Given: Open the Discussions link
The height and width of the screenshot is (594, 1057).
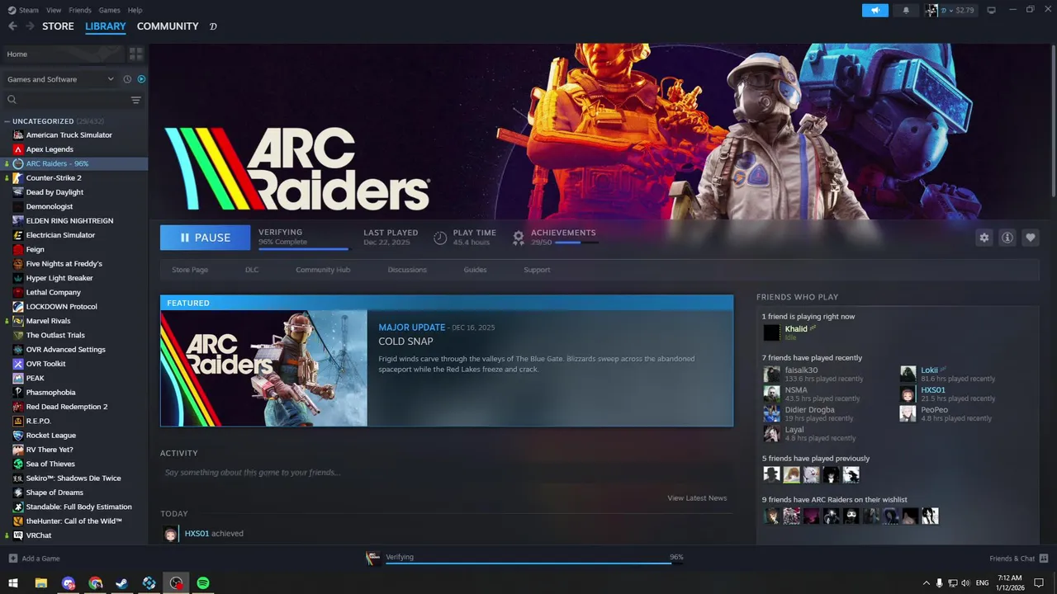Looking at the screenshot, I should (407, 270).
